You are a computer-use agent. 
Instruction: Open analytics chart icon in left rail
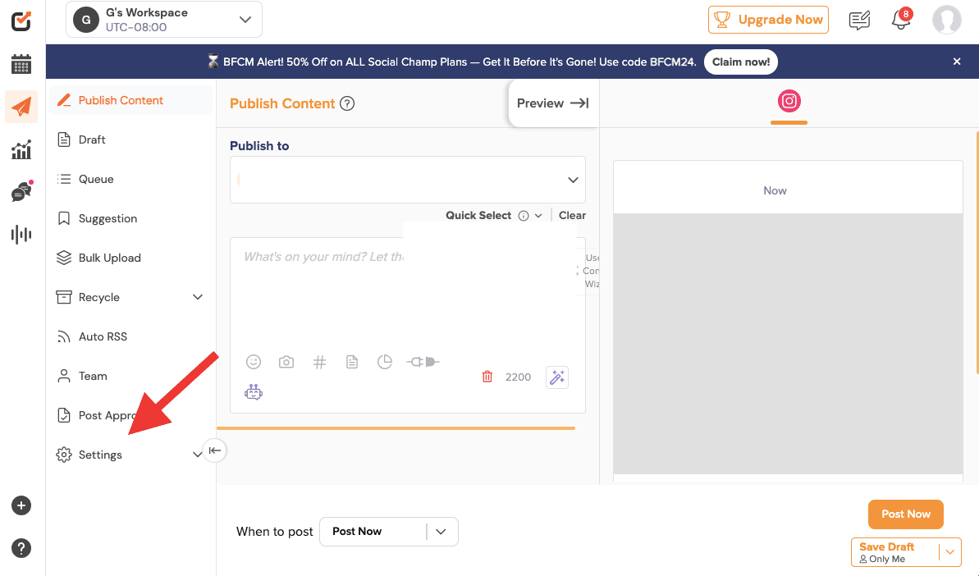click(x=21, y=149)
